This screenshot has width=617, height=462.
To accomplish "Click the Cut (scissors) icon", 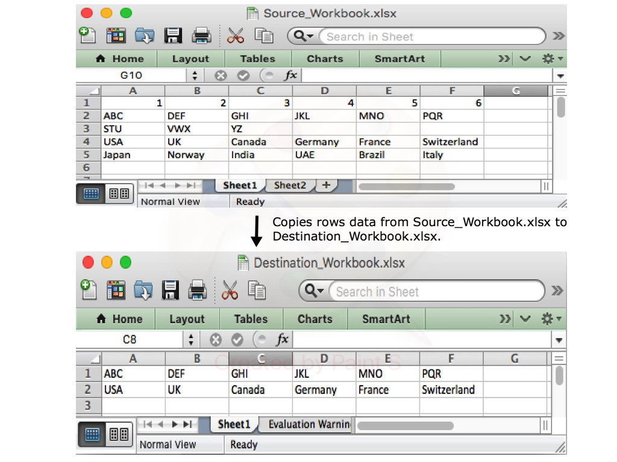I will 235,35.
